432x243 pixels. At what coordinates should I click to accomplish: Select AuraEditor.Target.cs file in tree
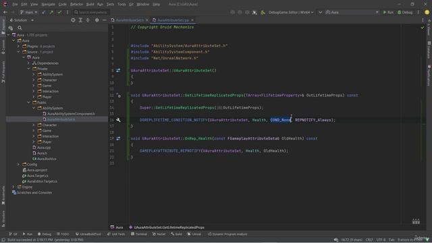click(40, 182)
